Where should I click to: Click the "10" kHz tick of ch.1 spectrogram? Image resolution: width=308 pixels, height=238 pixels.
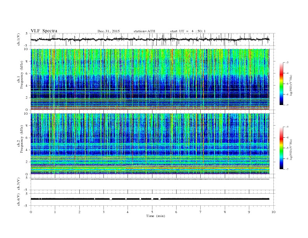pyautogui.click(x=26, y=49)
